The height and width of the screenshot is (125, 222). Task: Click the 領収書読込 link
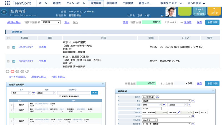click(x=59, y=77)
